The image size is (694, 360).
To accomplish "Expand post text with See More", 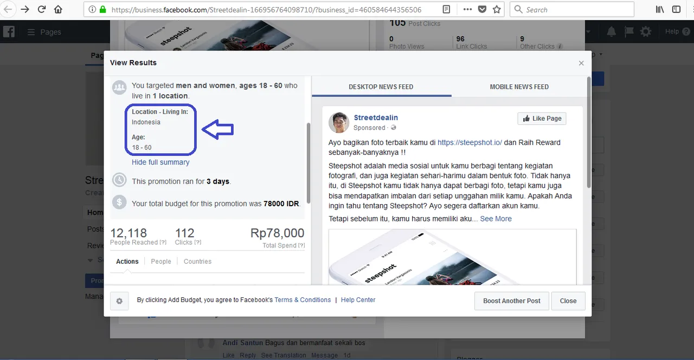I will tap(496, 219).
